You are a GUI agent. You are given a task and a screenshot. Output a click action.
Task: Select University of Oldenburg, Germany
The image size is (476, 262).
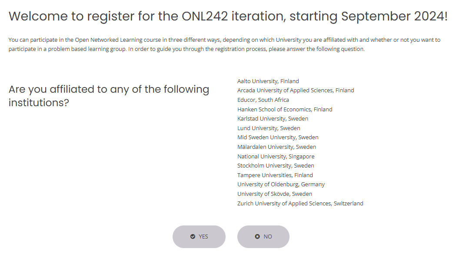pyautogui.click(x=281, y=184)
